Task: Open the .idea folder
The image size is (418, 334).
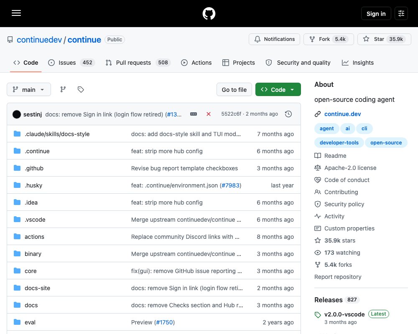Action: tap(31, 202)
